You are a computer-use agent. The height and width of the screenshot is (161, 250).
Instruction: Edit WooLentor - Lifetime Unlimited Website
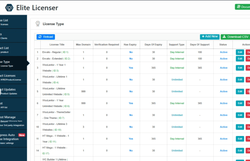(240, 92)
